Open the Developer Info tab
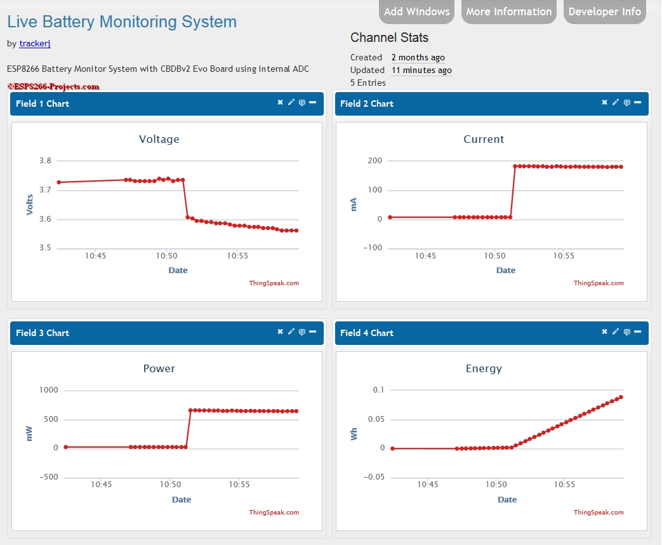 click(x=605, y=11)
